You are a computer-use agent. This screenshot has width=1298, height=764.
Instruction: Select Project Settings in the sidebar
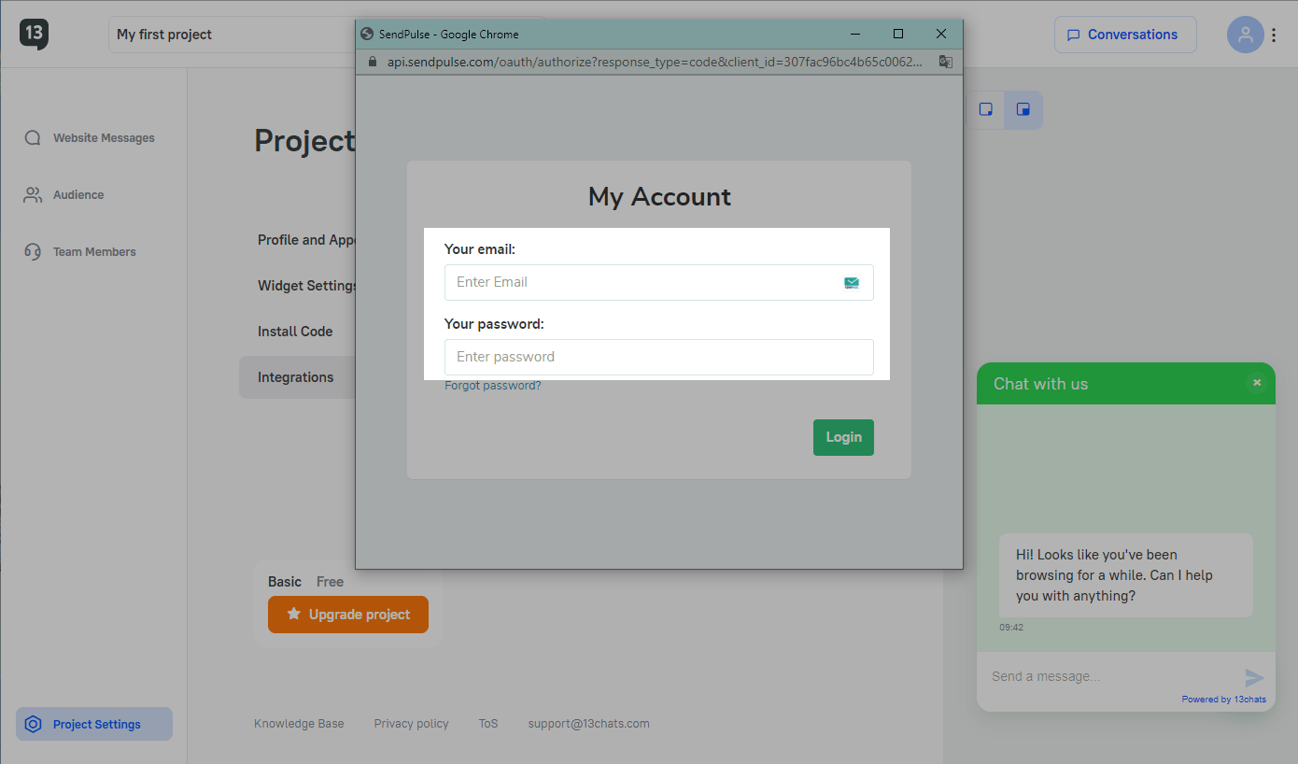[94, 724]
